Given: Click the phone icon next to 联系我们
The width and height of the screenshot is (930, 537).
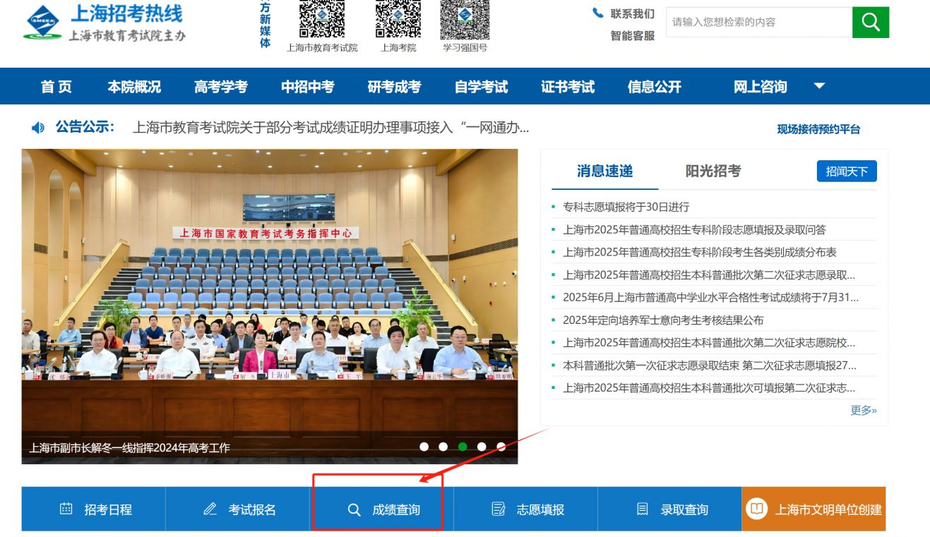Looking at the screenshot, I should coord(598,13).
